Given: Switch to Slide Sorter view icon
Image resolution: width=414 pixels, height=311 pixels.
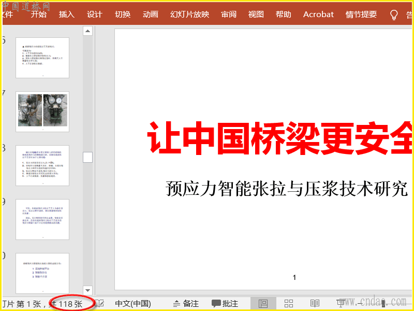Looking at the screenshot, I should [x=289, y=304].
